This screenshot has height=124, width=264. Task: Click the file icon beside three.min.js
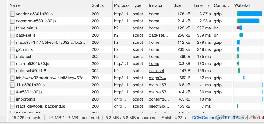tap(12, 28)
